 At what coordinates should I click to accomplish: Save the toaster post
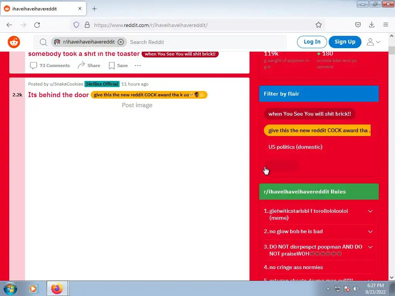point(118,66)
